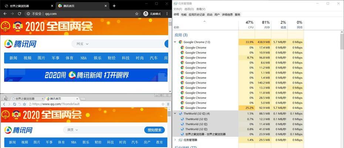Select the Chrome process using 140.2 MB

[x=238, y=83]
